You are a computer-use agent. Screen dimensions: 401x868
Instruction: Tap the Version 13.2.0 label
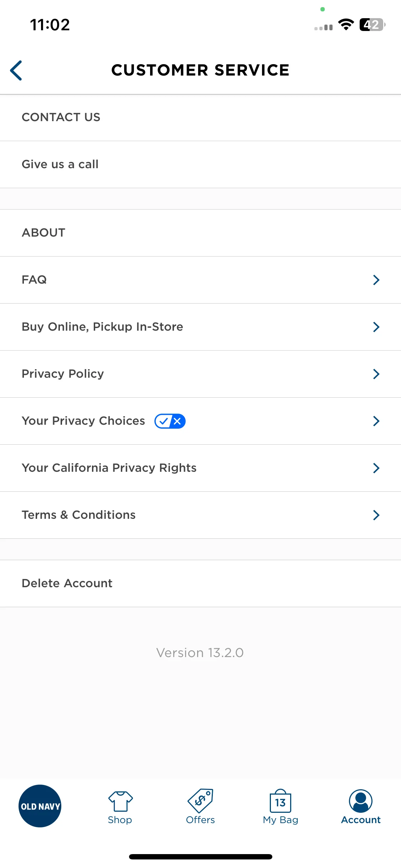pyautogui.click(x=200, y=653)
